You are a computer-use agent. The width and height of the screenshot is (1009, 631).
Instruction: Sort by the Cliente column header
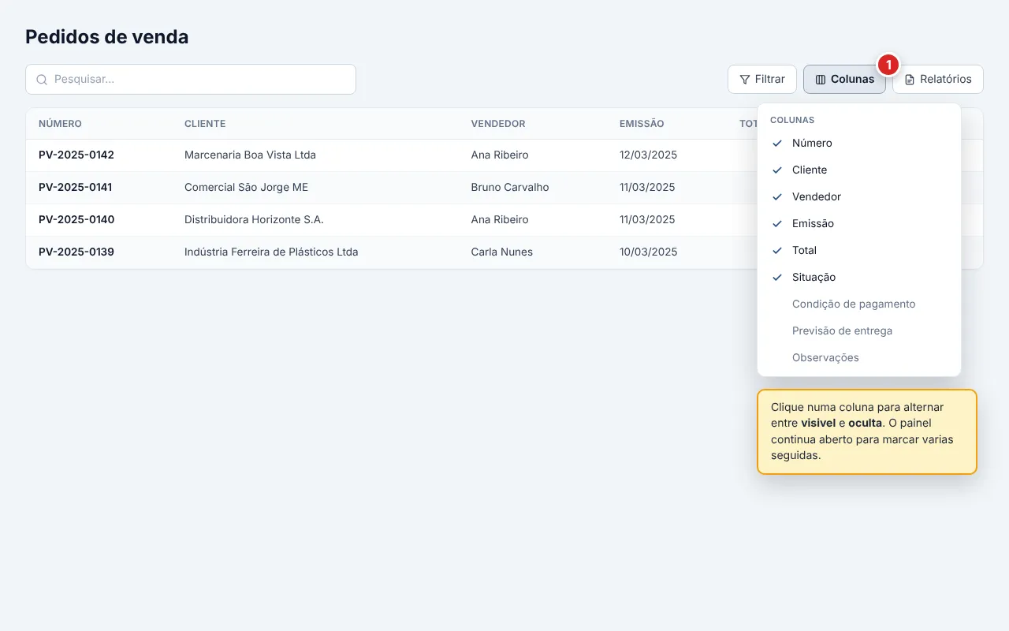coord(205,124)
